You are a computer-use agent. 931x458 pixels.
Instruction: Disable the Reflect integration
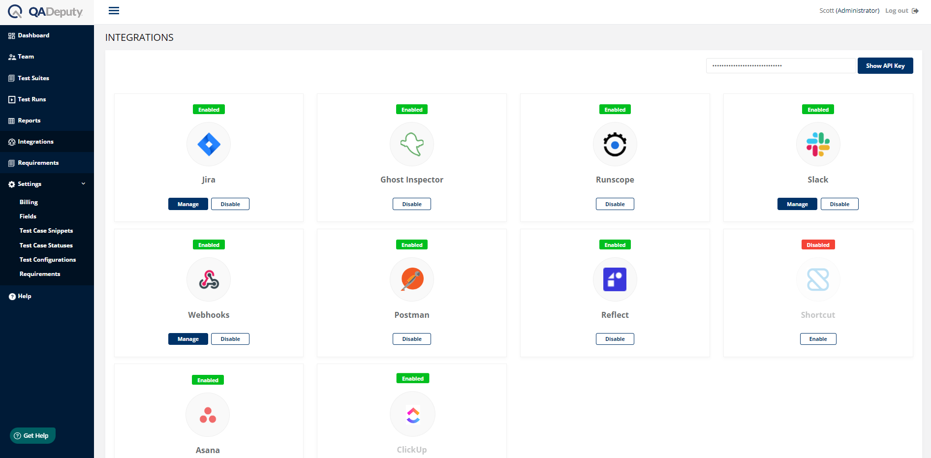[x=615, y=339]
